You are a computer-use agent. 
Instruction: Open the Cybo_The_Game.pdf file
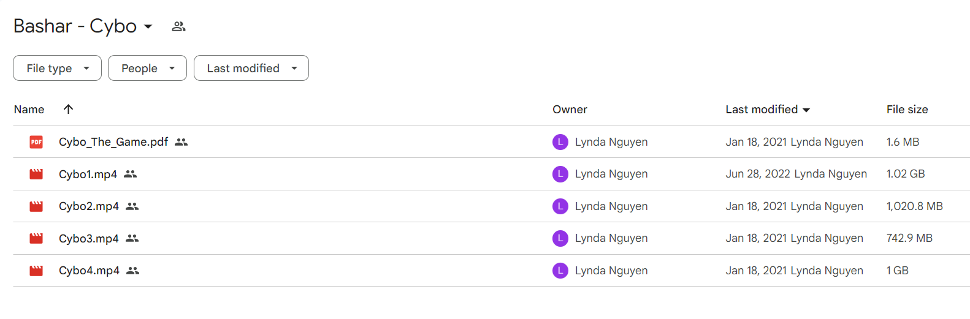113,142
